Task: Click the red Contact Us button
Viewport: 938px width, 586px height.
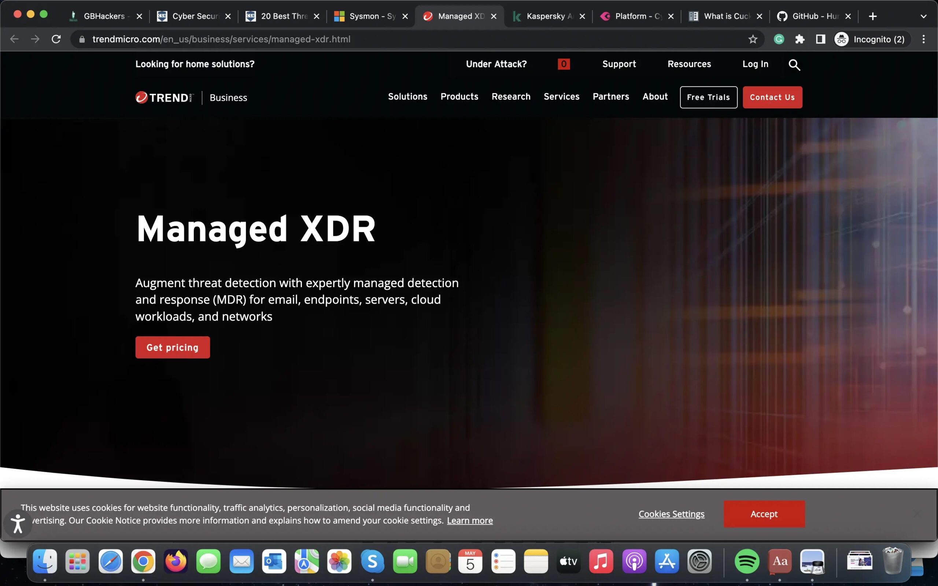Action: point(772,97)
